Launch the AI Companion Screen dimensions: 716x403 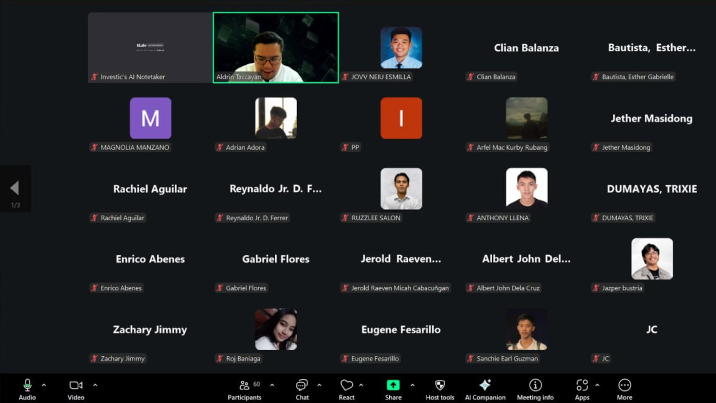click(485, 386)
